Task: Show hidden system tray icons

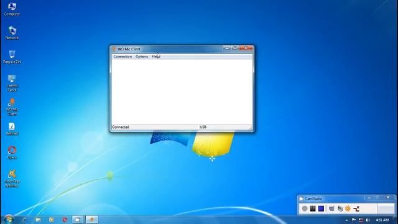Action: 347,220
